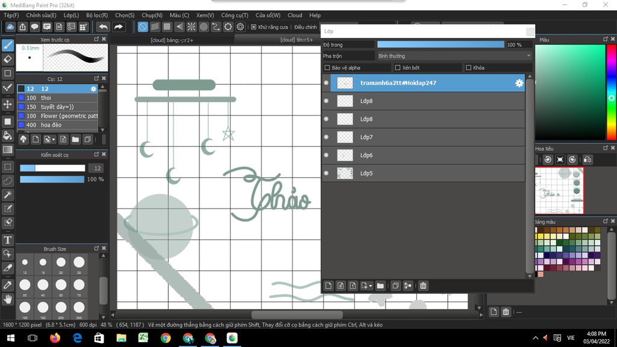Open Google Chrome from taskbar
The height and width of the screenshot is (347, 617).
pos(166,338)
